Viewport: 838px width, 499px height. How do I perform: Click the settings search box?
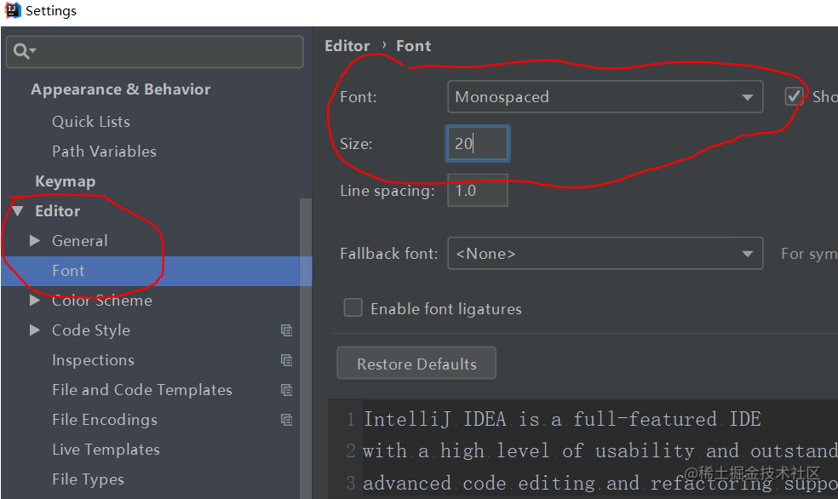pos(154,51)
